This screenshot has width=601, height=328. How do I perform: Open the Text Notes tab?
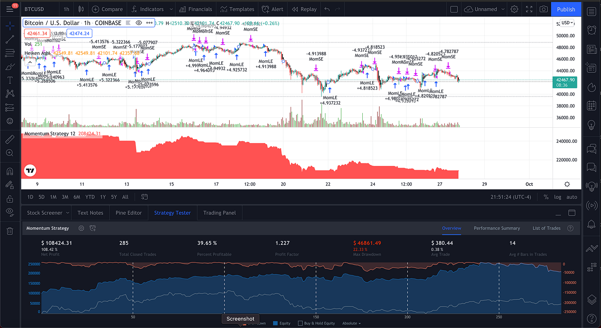click(x=90, y=213)
